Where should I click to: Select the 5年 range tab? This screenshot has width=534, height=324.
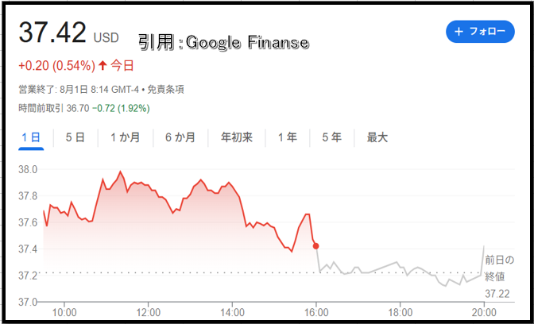point(331,137)
